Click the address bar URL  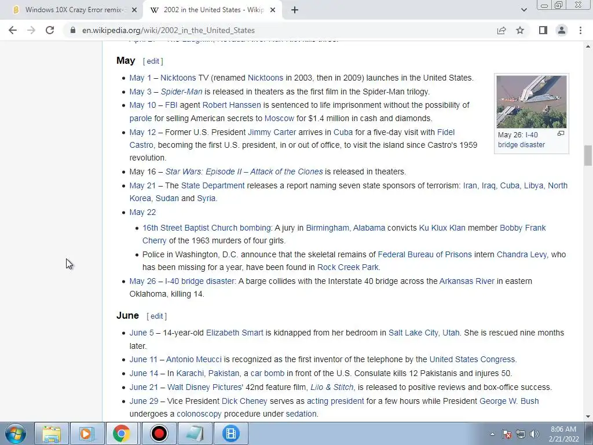pos(169,30)
